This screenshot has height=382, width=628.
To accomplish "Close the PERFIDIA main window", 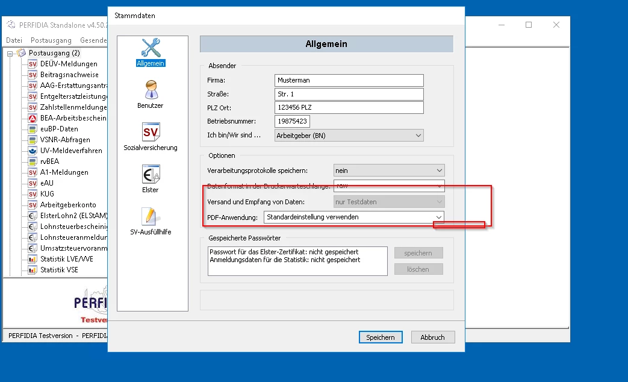I will coord(556,25).
